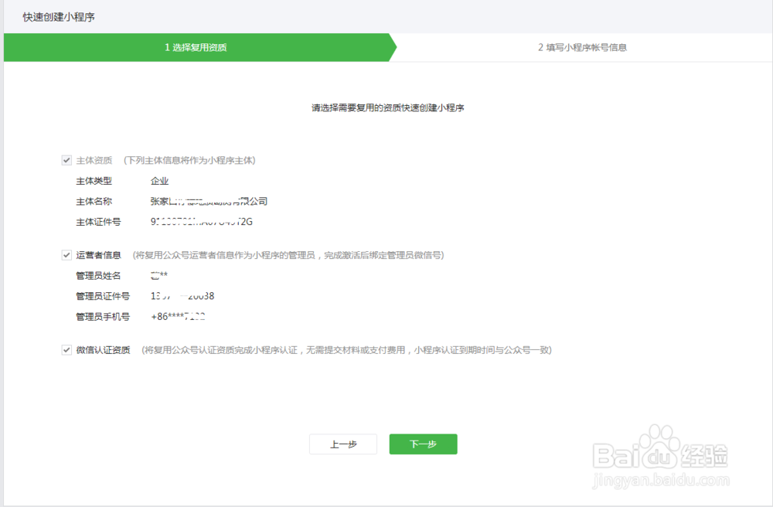Click the company name ending in 有限公司

209,202
